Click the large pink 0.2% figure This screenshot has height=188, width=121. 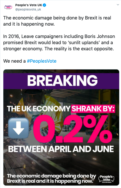click(x=73, y=128)
